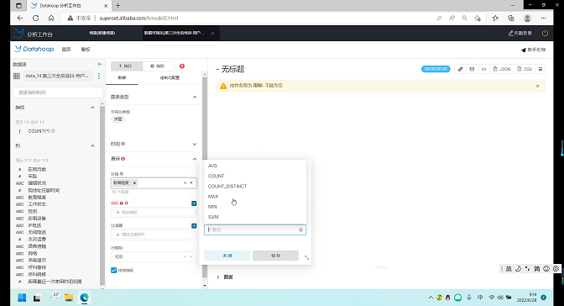Viewport: 564px width, 306px height.
Task: Open Windows Start menu
Action: tap(22, 298)
